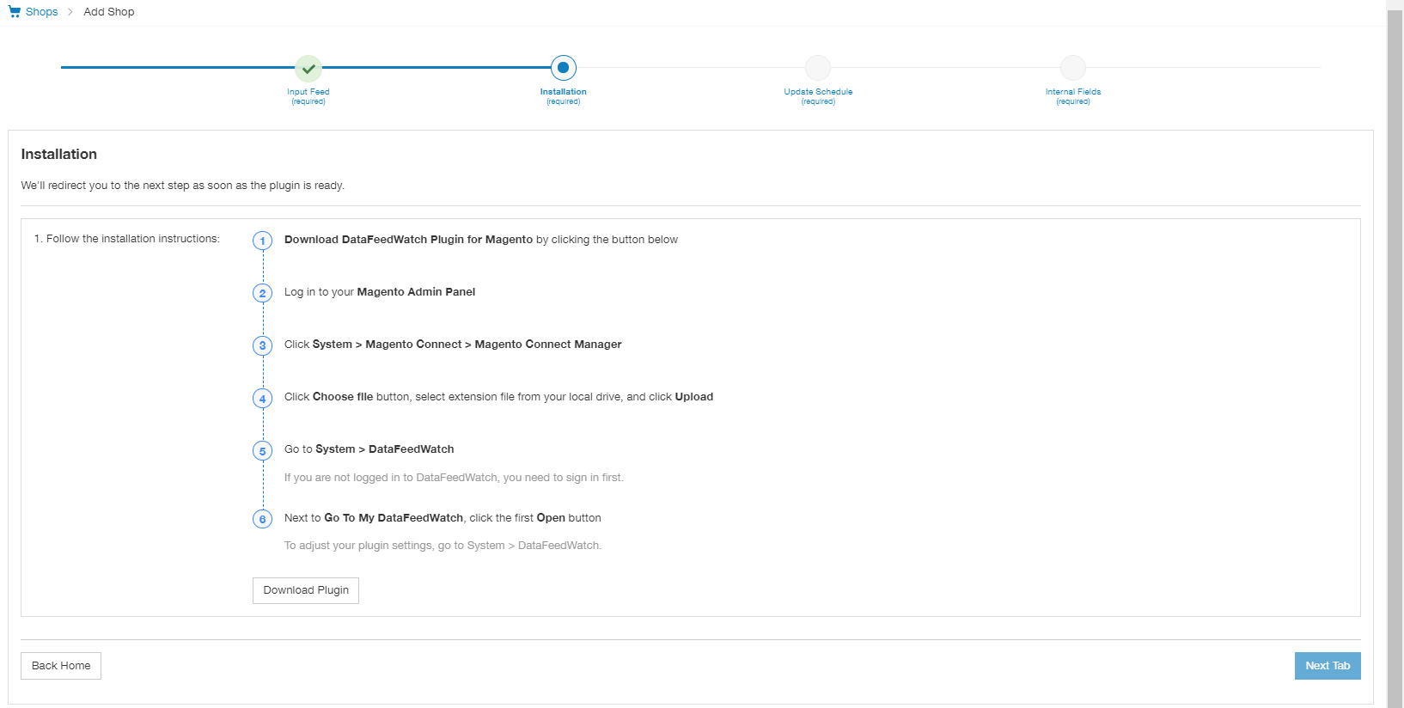Click the 'Choose file' instruction text
Image resolution: width=1404 pixels, height=708 pixels.
(343, 397)
